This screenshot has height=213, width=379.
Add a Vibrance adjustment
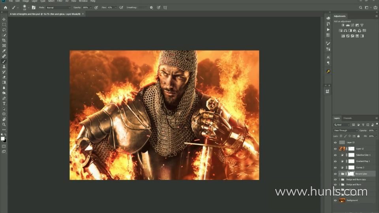[362, 25]
